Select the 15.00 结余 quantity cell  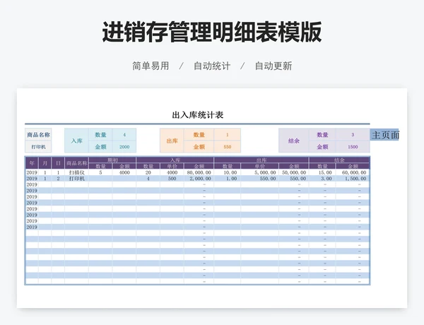click(322, 172)
